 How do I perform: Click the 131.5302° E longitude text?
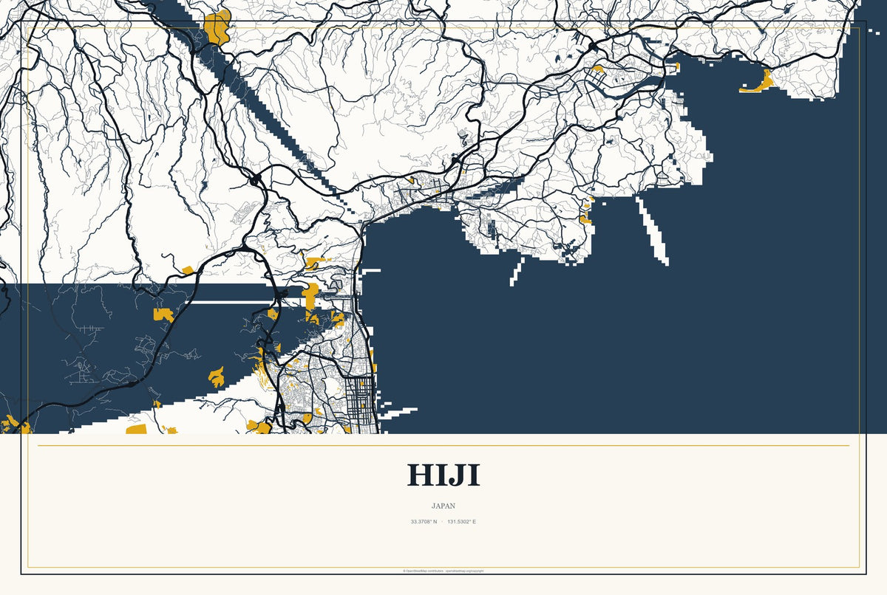coord(462,522)
